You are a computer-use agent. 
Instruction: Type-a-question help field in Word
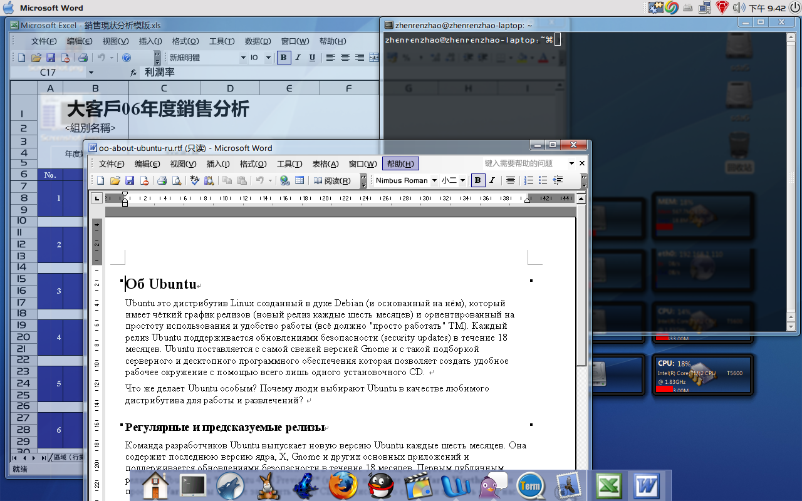pyautogui.click(x=524, y=163)
